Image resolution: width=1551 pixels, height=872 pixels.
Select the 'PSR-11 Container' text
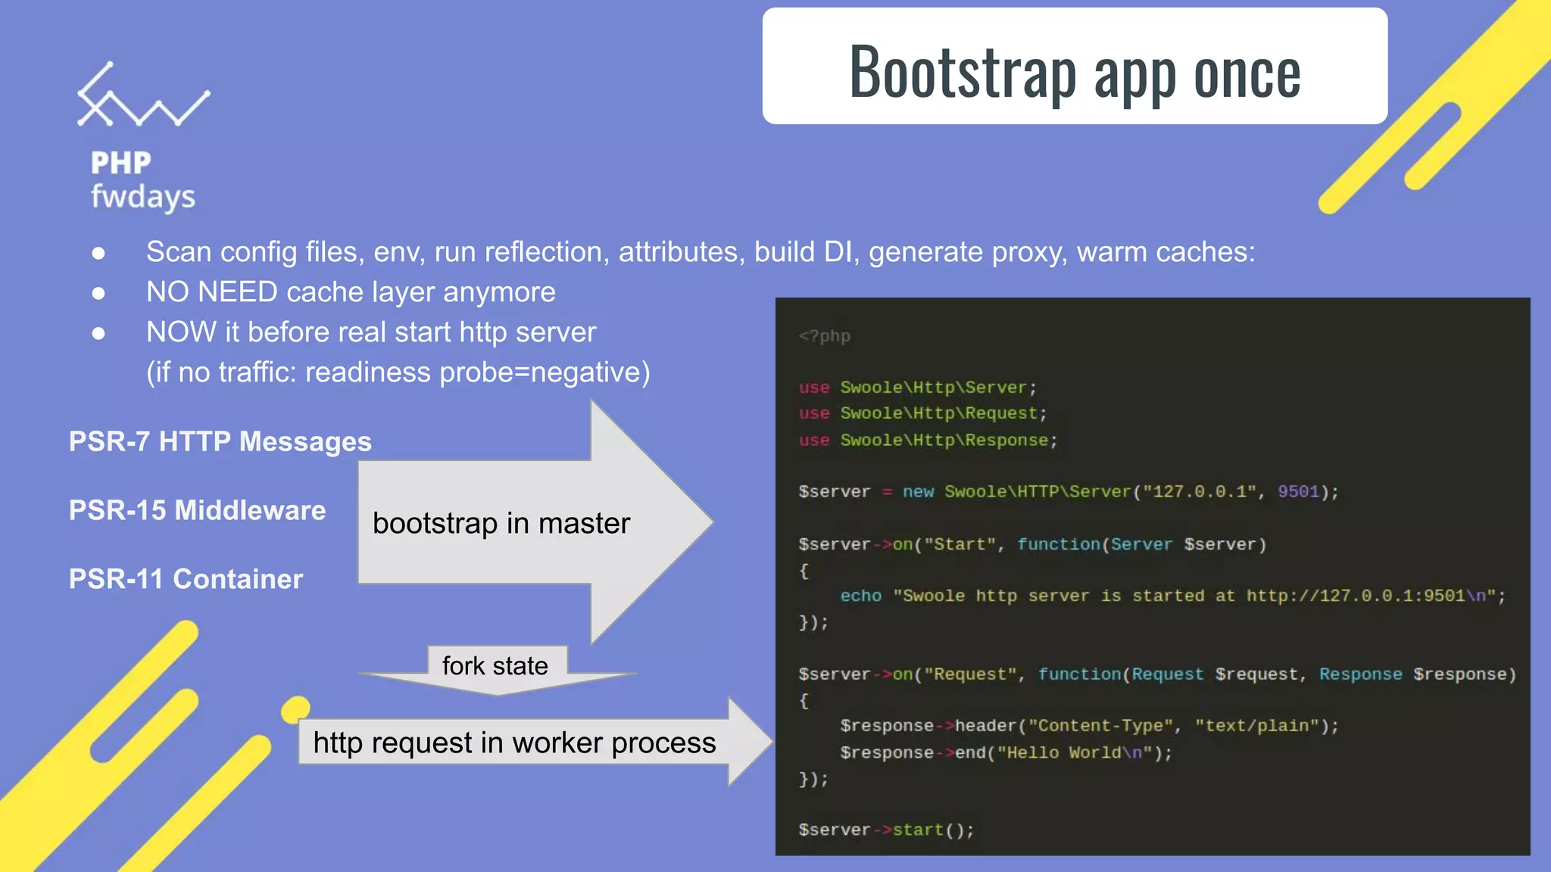point(186,579)
